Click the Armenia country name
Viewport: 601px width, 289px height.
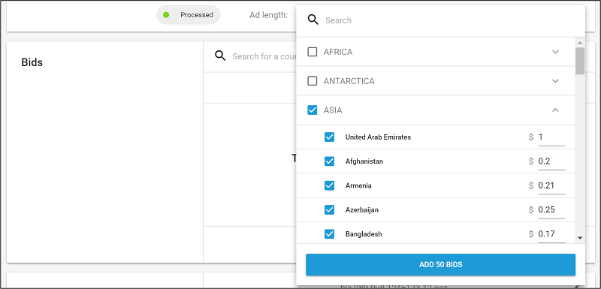(x=358, y=185)
